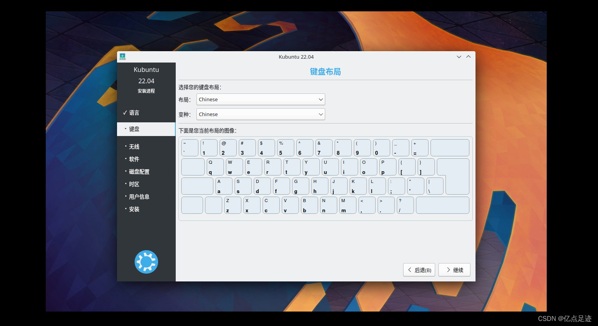The height and width of the screenshot is (326, 598).
Task: Select the 安装 step in sidebar
Action: click(x=134, y=209)
